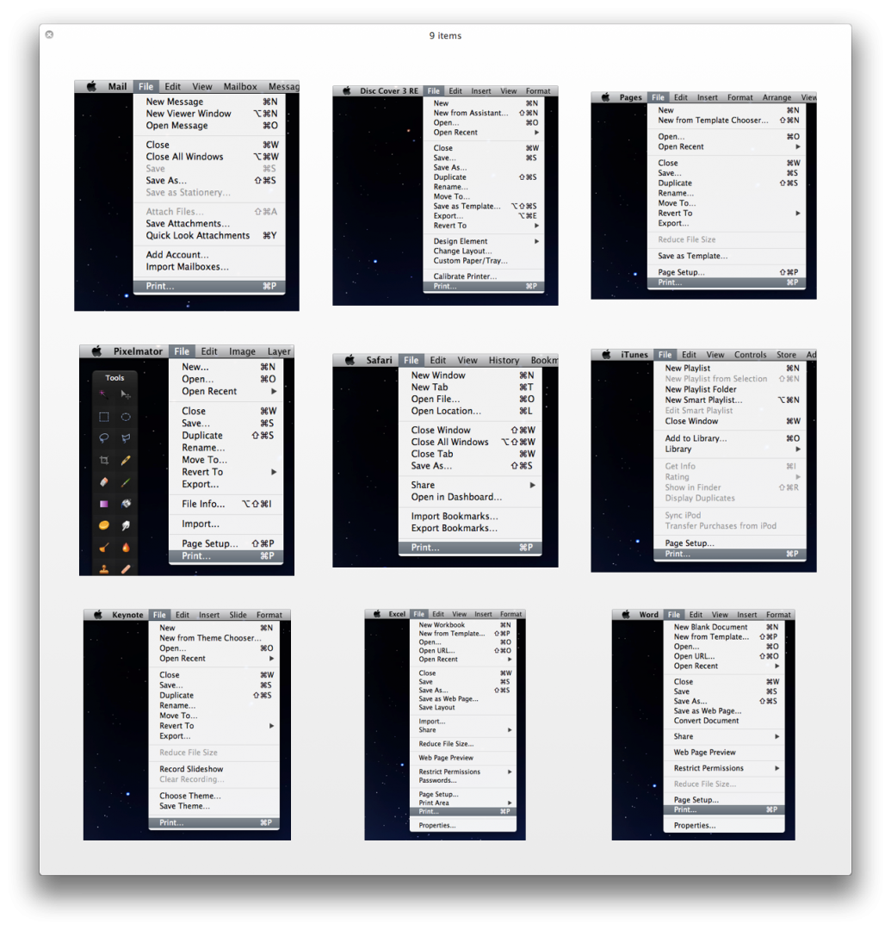Expand Revert To submenu arrow in Pixelmator
Screen dimensions: 891x930
pos(273,472)
